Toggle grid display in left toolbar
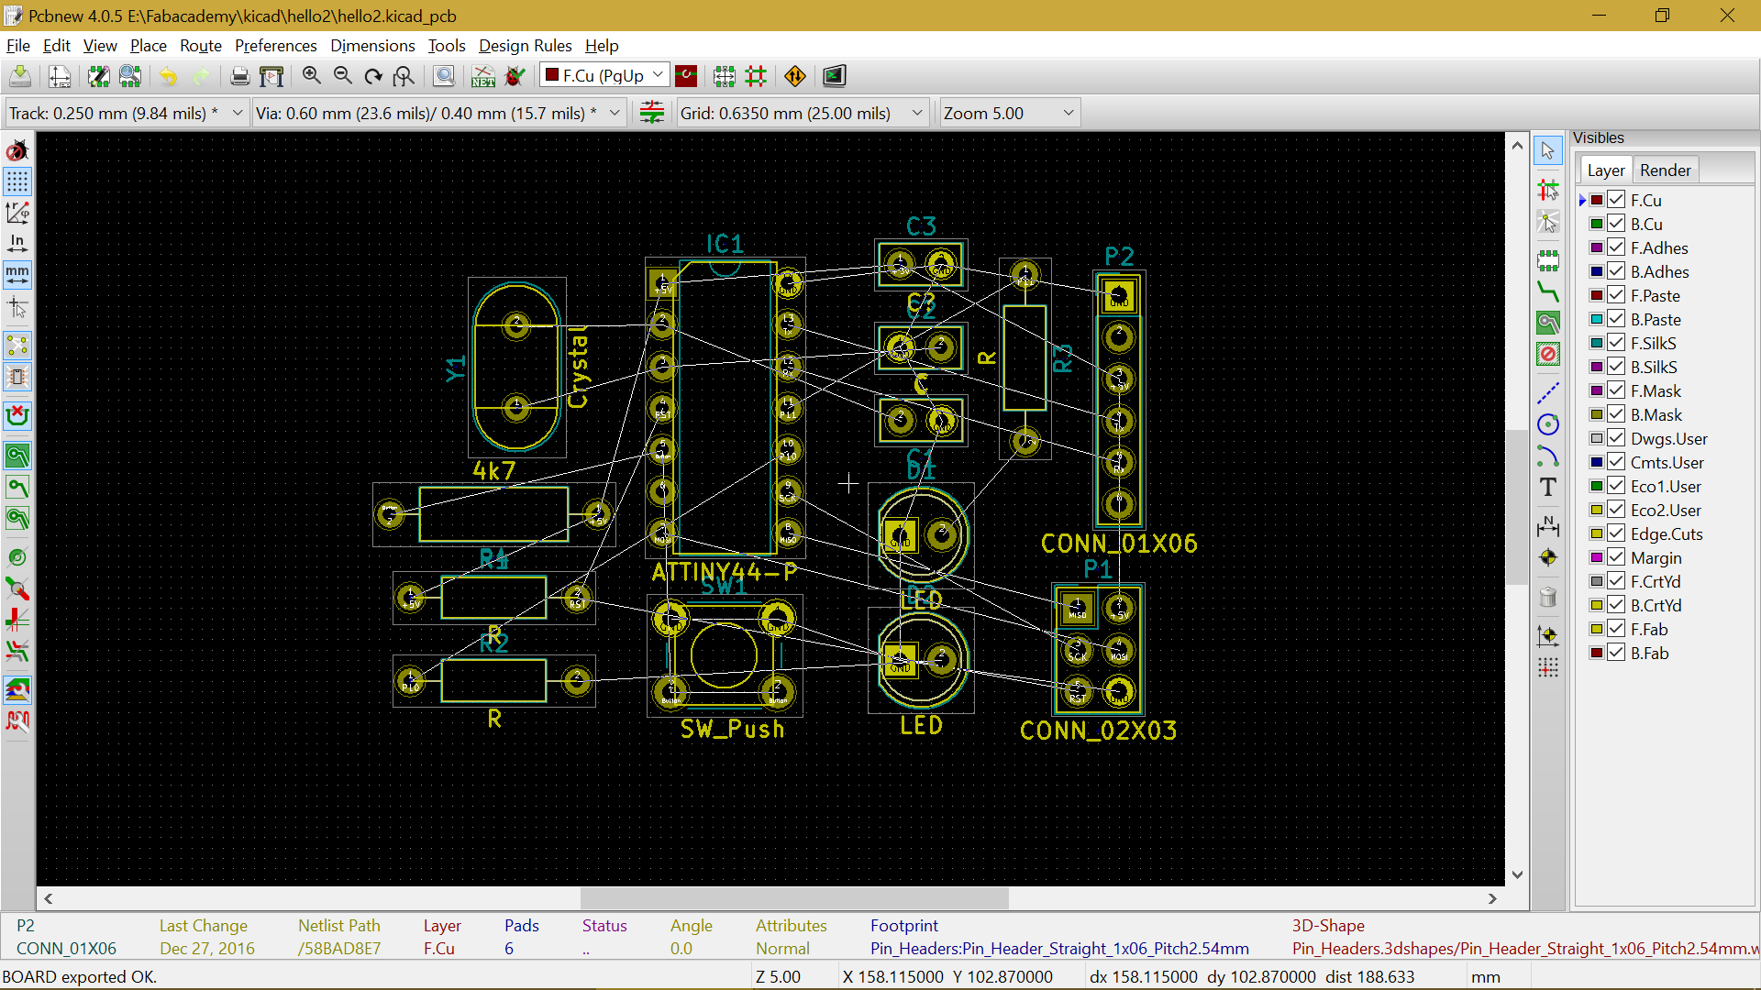 click(17, 181)
